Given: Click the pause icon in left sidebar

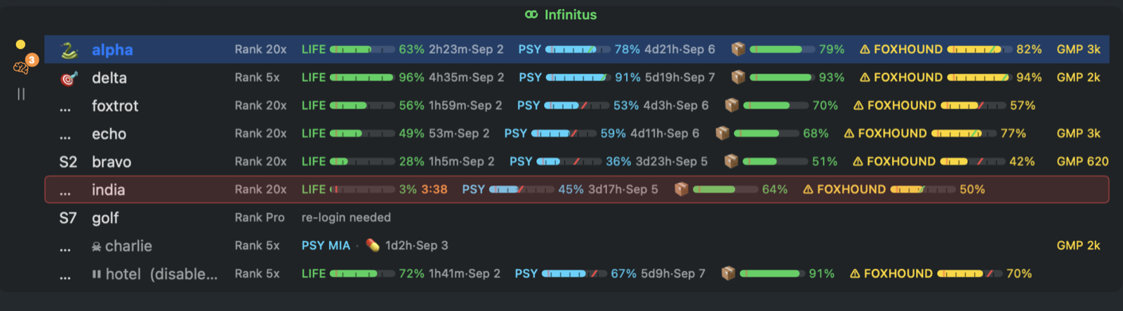Looking at the screenshot, I should click(21, 94).
